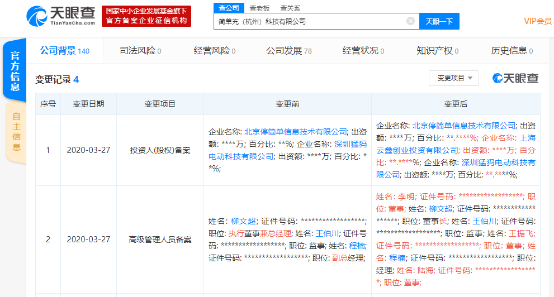Select the 高级管理人员备案 cell
Viewport: 554px width, 297px height.
pos(160,239)
